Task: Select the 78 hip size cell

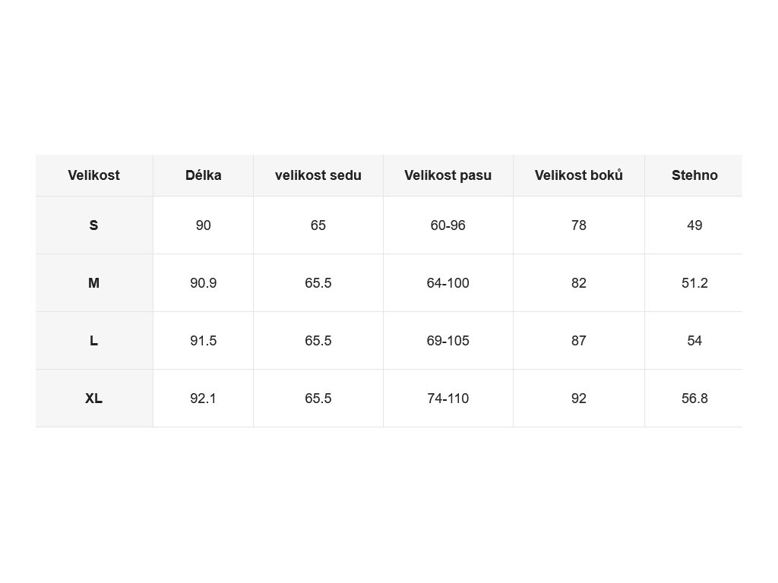Action: tap(578, 225)
